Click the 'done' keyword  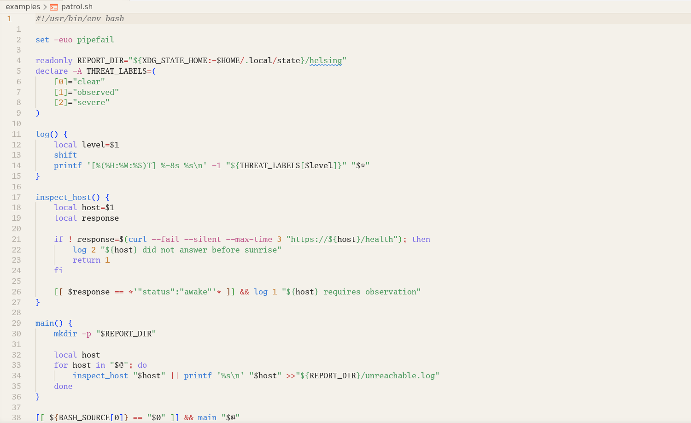click(63, 386)
